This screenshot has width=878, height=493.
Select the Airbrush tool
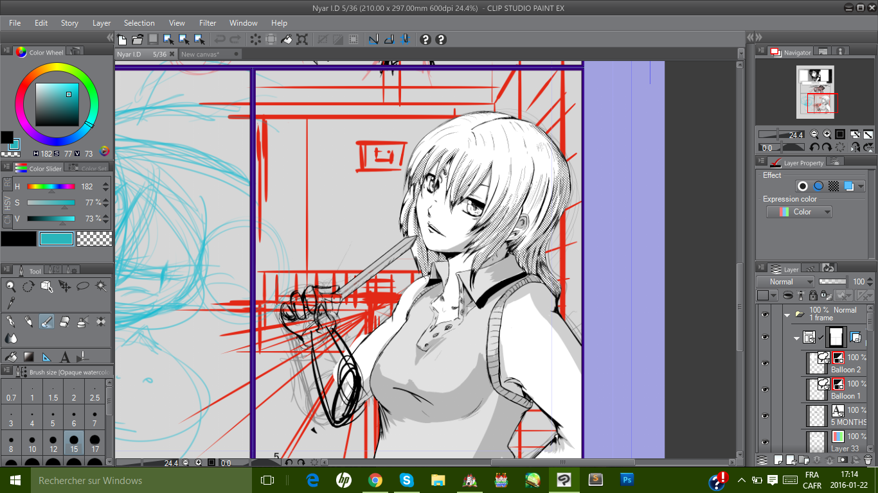pos(83,321)
